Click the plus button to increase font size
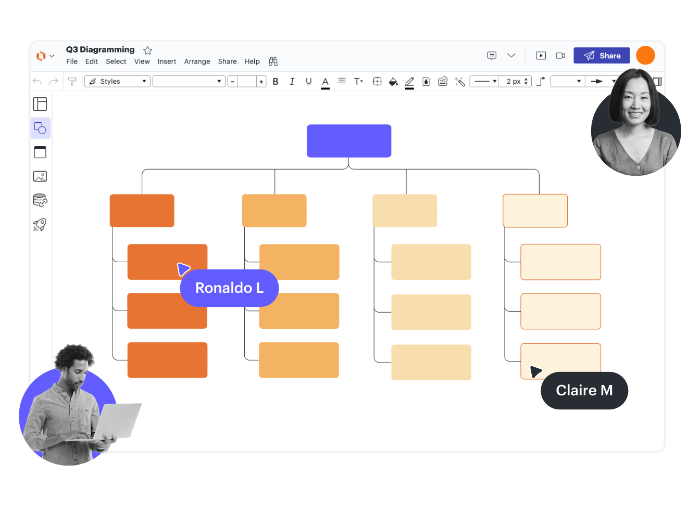This screenshot has height=516, width=700. tap(261, 82)
